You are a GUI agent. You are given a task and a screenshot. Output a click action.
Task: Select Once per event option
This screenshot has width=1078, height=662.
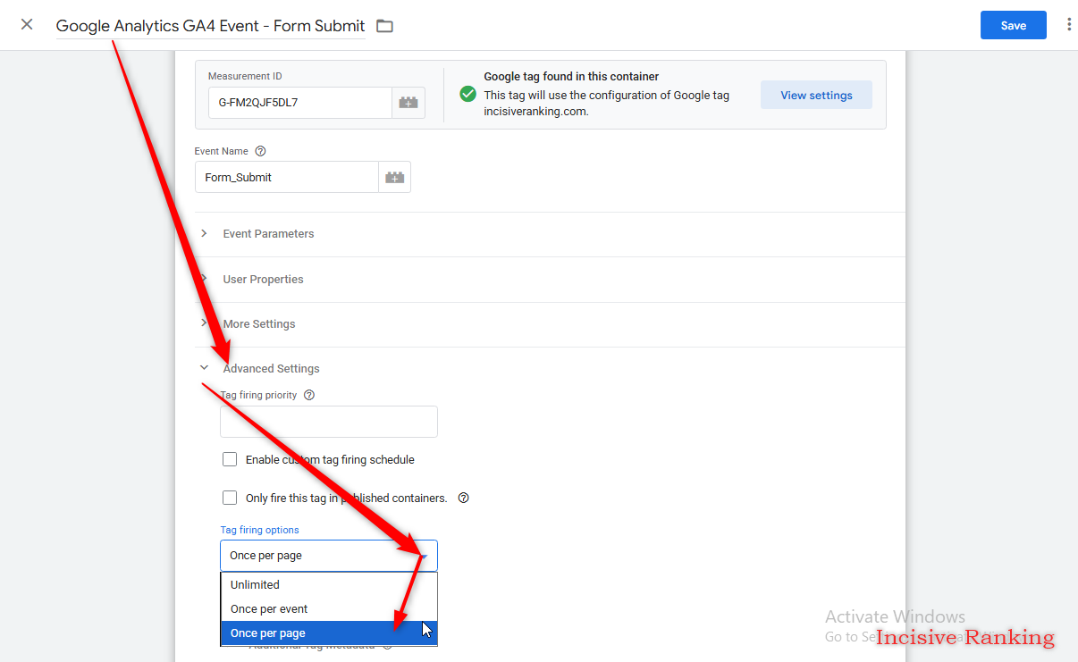point(329,609)
